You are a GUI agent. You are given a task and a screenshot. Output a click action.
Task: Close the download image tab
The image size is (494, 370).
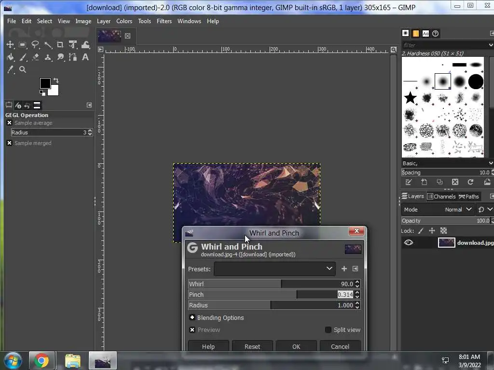pos(127,36)
